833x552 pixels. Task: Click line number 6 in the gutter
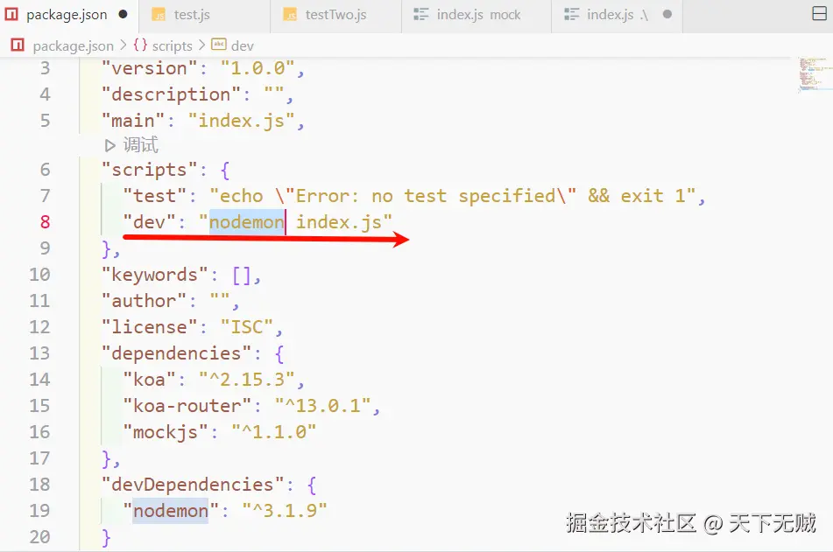pyautogui.click(x=46, y=170)
